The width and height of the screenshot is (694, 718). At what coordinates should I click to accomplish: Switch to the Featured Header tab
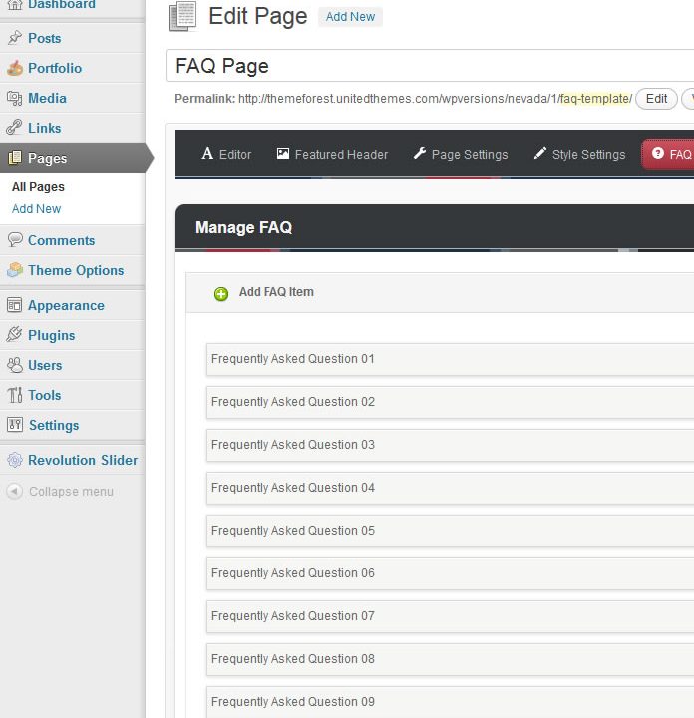(331, 154)
